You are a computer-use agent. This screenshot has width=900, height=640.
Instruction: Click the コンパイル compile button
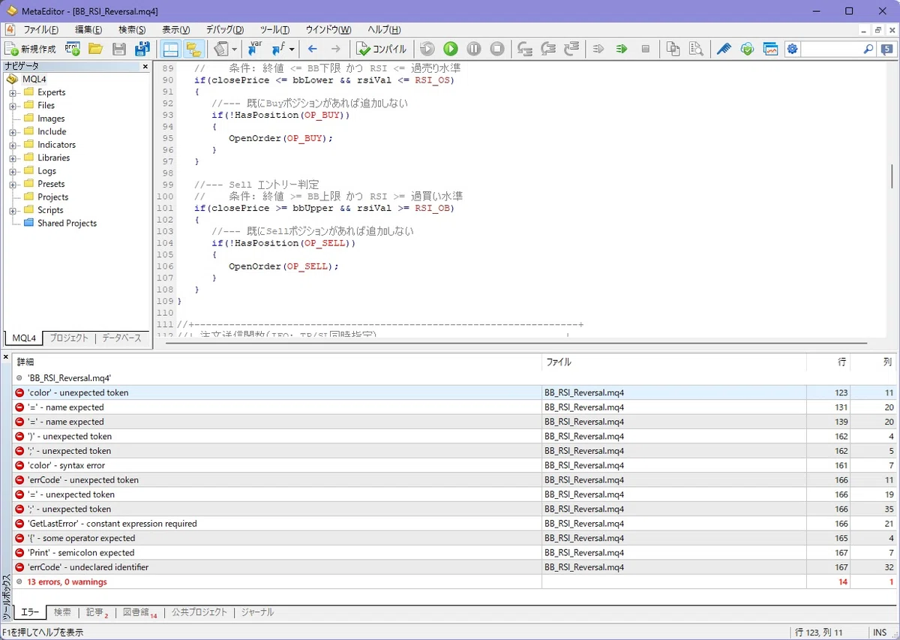pyautogui.click(x=382, y=49)
